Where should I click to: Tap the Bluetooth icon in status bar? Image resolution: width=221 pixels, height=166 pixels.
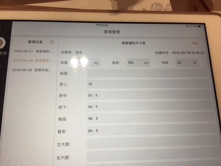(191, 26)
